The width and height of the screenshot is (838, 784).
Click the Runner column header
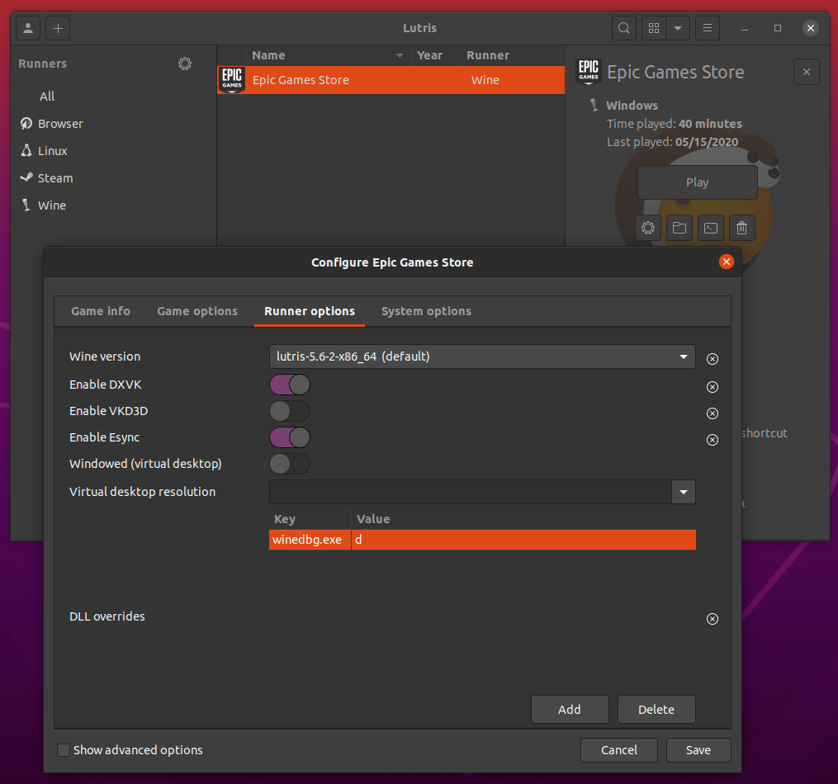click(x=510, y=55)
